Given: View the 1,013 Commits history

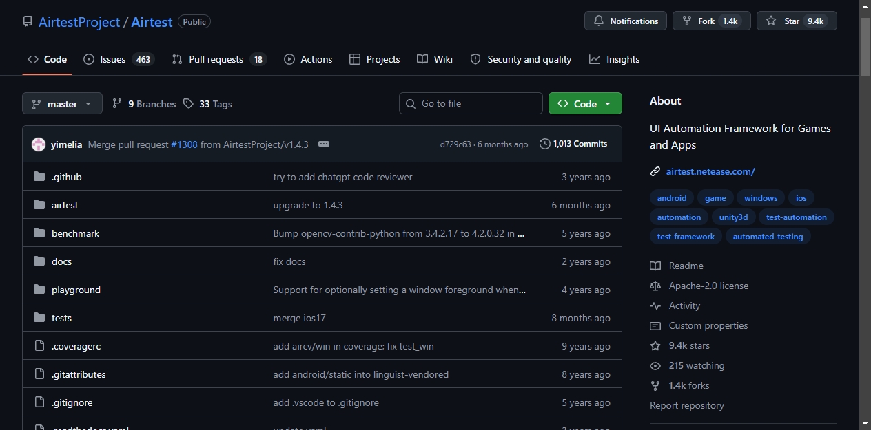Looking at the screenshot, I should click(573, 144).
